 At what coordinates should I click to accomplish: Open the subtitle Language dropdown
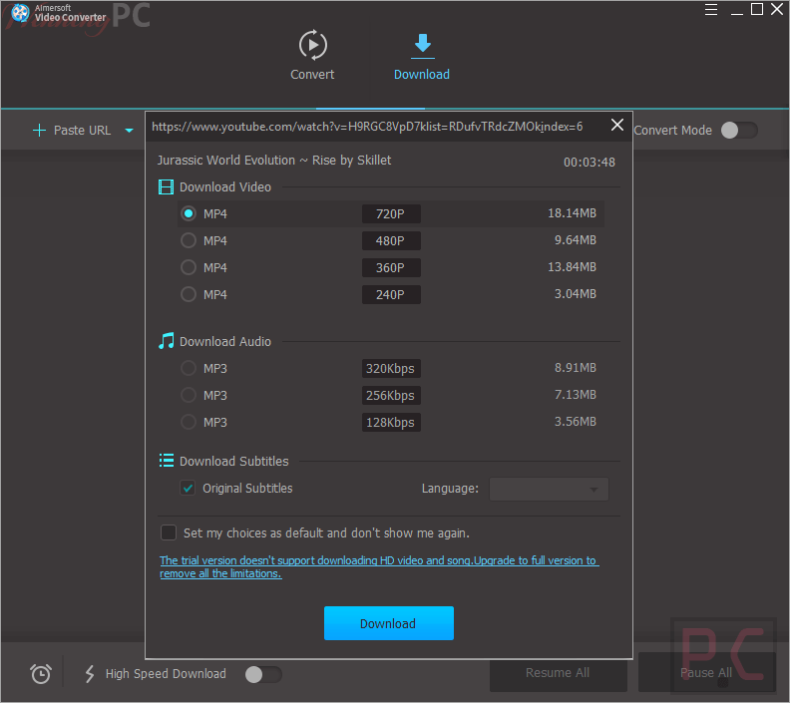point(549,489)
